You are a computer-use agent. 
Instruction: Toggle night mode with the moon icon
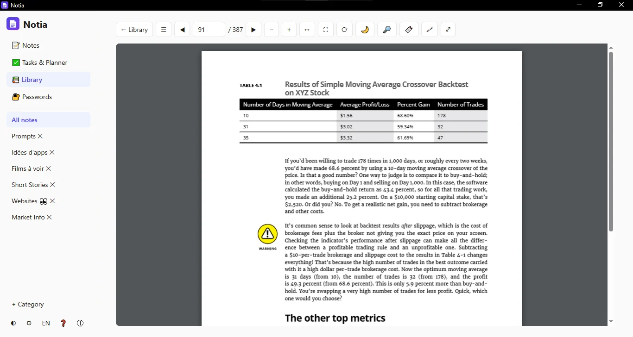click(365, 30)
